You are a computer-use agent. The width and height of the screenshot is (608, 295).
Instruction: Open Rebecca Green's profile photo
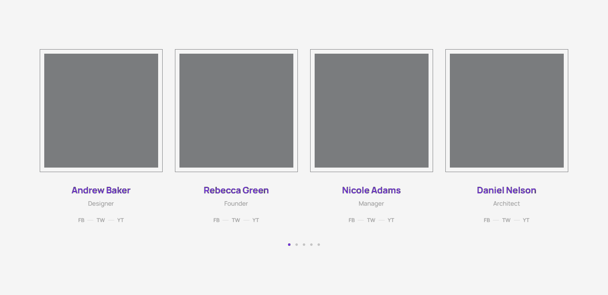point(236,111)
